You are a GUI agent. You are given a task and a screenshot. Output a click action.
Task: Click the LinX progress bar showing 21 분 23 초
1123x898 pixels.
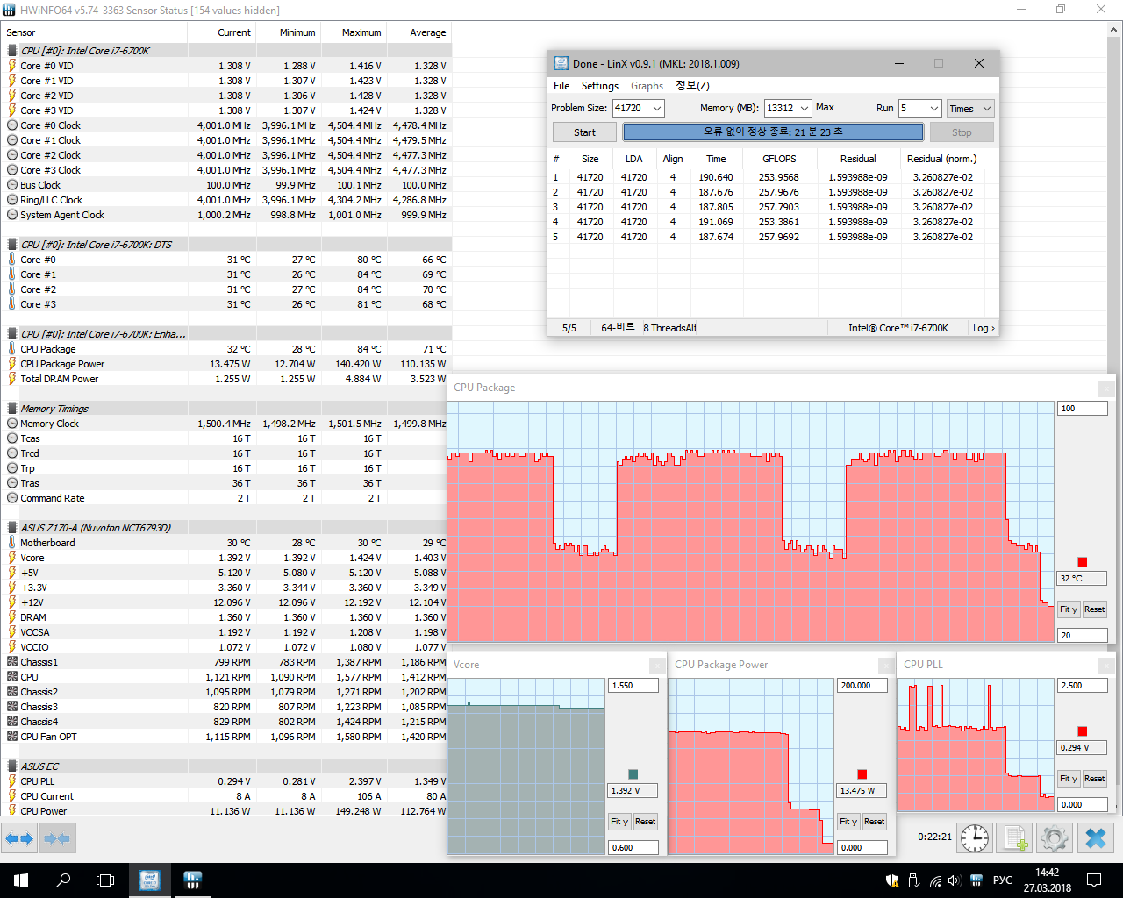773,132
